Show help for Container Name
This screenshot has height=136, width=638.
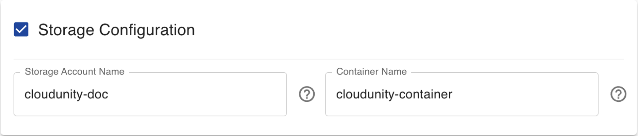tap(618, 94)
